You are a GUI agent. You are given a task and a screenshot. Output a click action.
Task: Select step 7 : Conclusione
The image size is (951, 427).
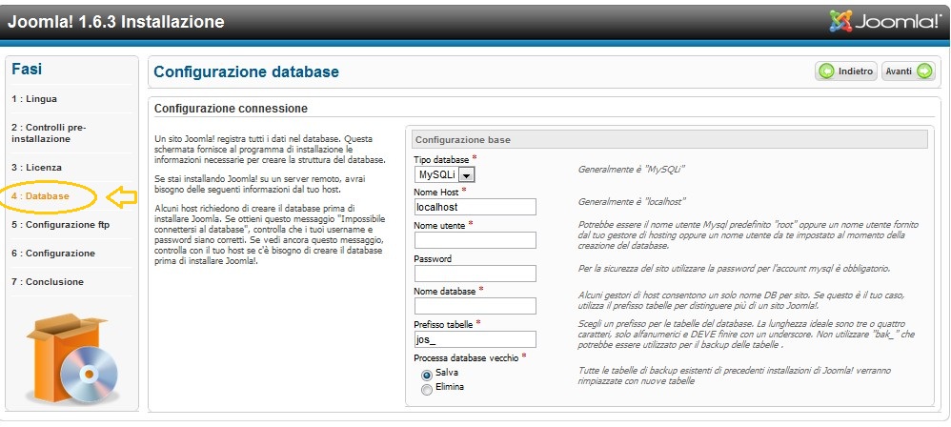point(48,281)
